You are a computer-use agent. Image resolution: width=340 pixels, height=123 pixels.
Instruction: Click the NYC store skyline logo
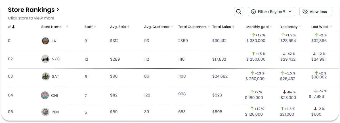(45, 59)
